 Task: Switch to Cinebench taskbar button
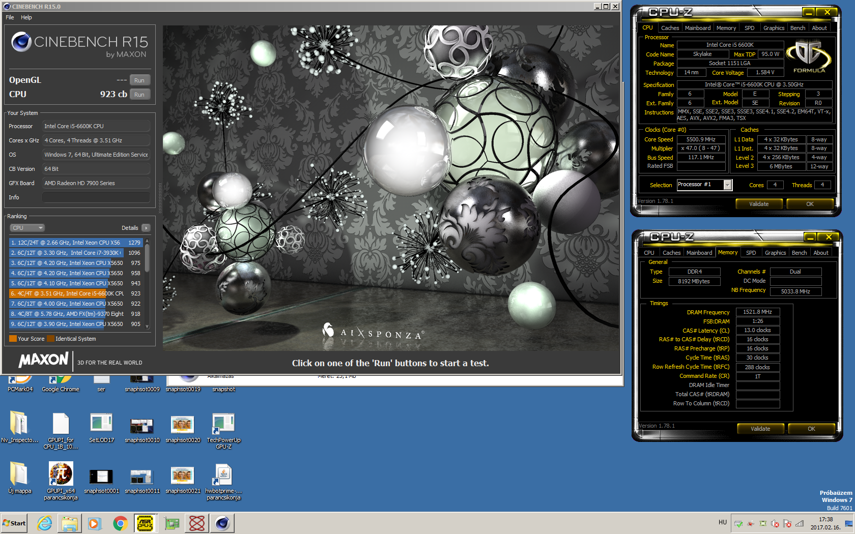tap(222, 523)
